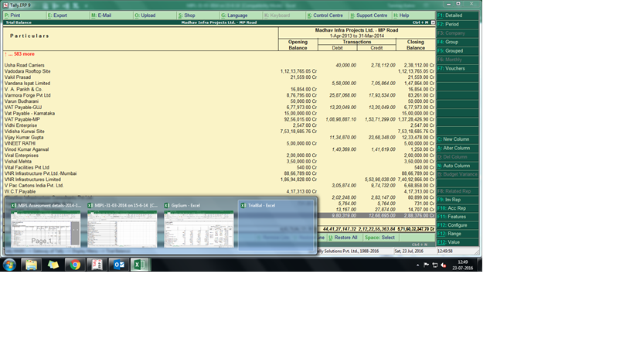Open Help in Tally top bar

[x=413, y=15]
